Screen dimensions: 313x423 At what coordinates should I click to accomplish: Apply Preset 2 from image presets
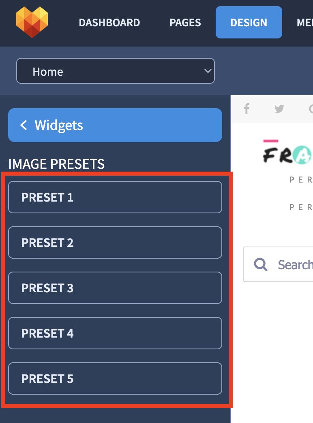coord(115,242)
